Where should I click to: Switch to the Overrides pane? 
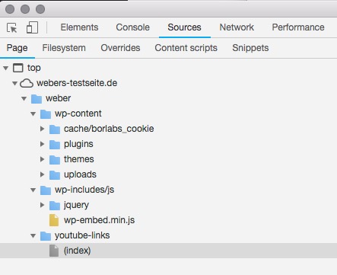coord(120,48)
